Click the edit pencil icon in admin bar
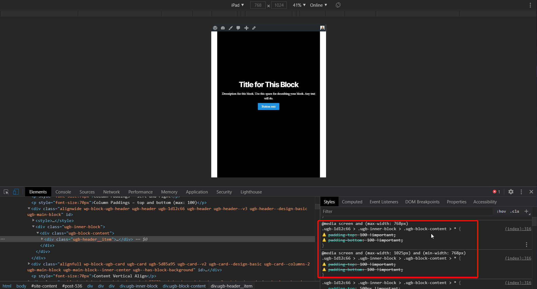Viewport: 537px width, 289px height. pyautogui.click(x=254, y=28)
